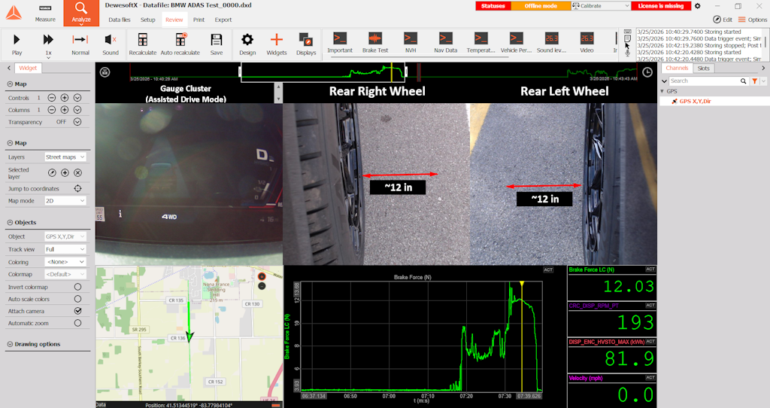Remove selected layer with the X icon
770x408 pixels.
pos(77,172)
